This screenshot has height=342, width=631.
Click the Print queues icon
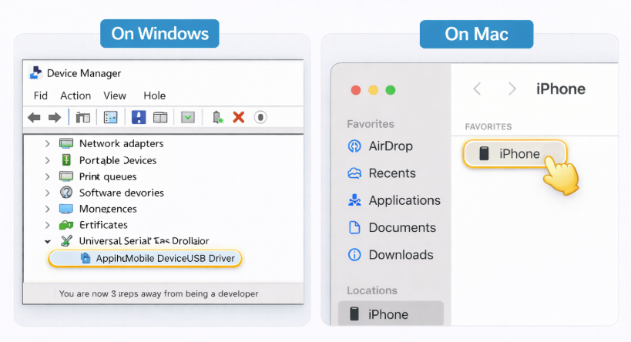[66, 176]
